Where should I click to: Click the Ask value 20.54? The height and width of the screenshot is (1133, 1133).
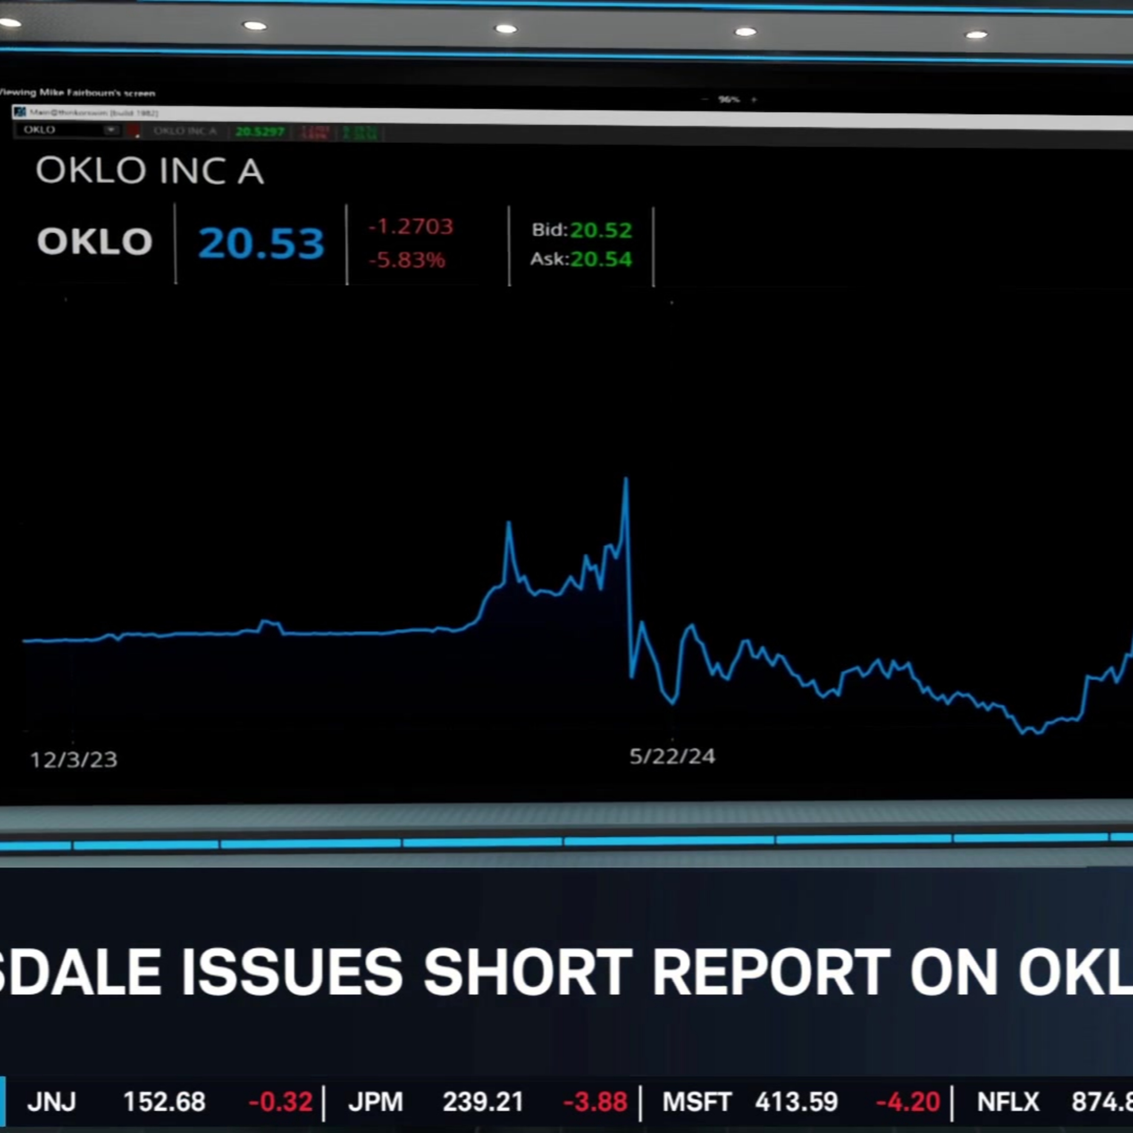pos(600,259)
